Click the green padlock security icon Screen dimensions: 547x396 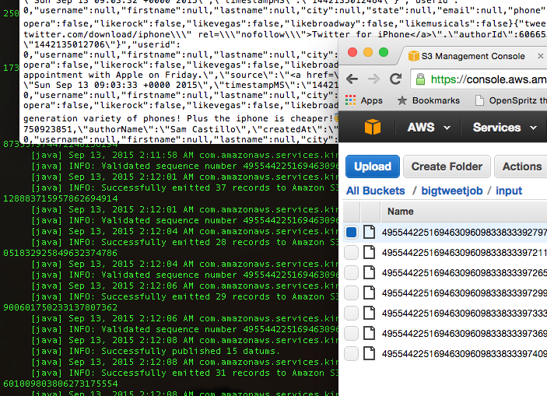[420, 79]
